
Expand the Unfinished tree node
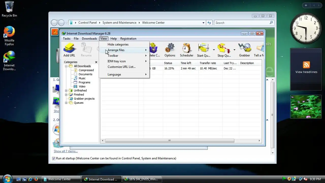point(66,90)
